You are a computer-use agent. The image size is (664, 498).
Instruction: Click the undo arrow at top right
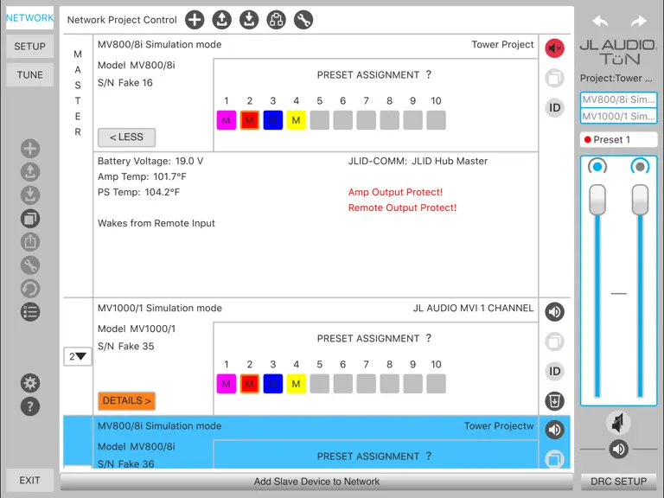[600, 21]
